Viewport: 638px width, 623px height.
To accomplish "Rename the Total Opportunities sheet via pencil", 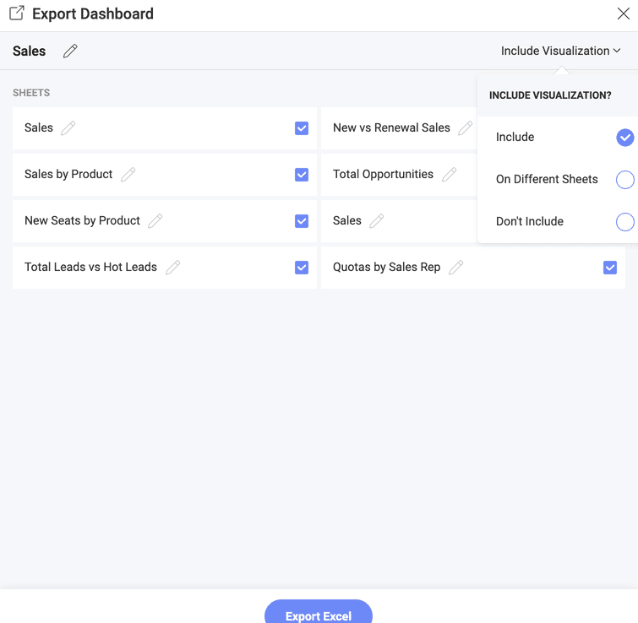I will pyautogui.click(x=450, y=175).
